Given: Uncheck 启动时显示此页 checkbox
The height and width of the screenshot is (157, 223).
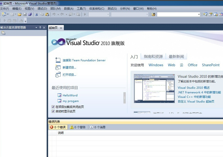Looking at the screenshot, I should click(x=53, y=111).
